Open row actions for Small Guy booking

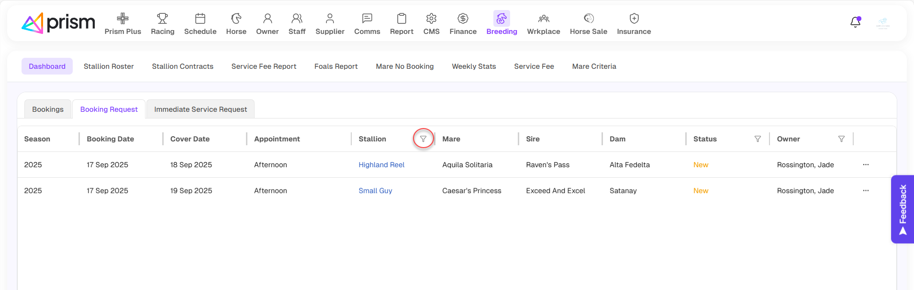(x=866, y=191)
